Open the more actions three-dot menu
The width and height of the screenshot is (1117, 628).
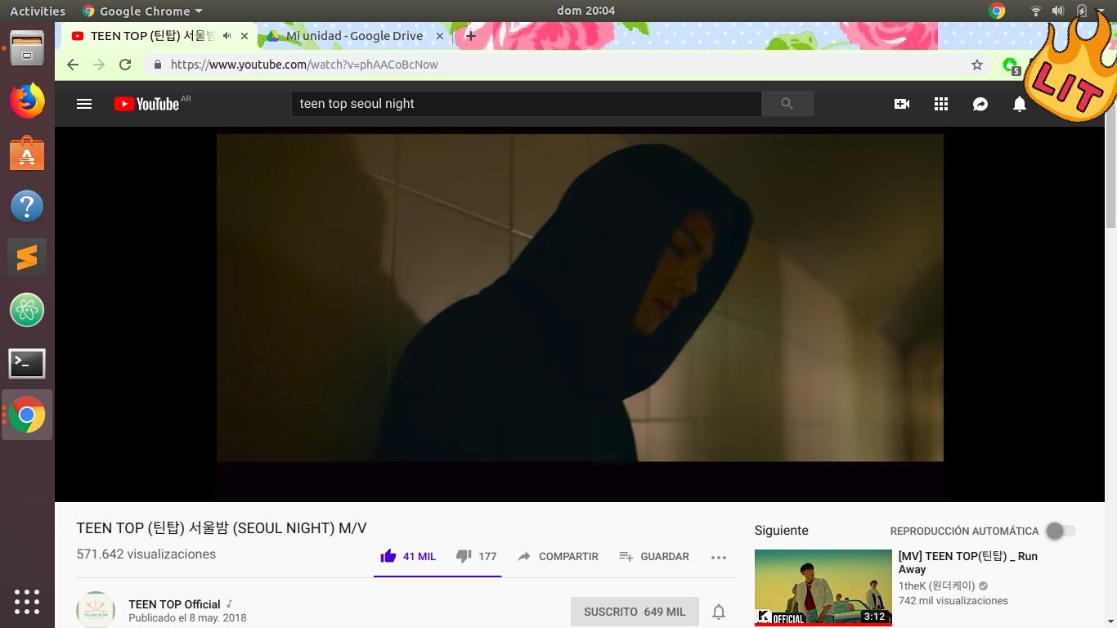click(x=719, y=557)
